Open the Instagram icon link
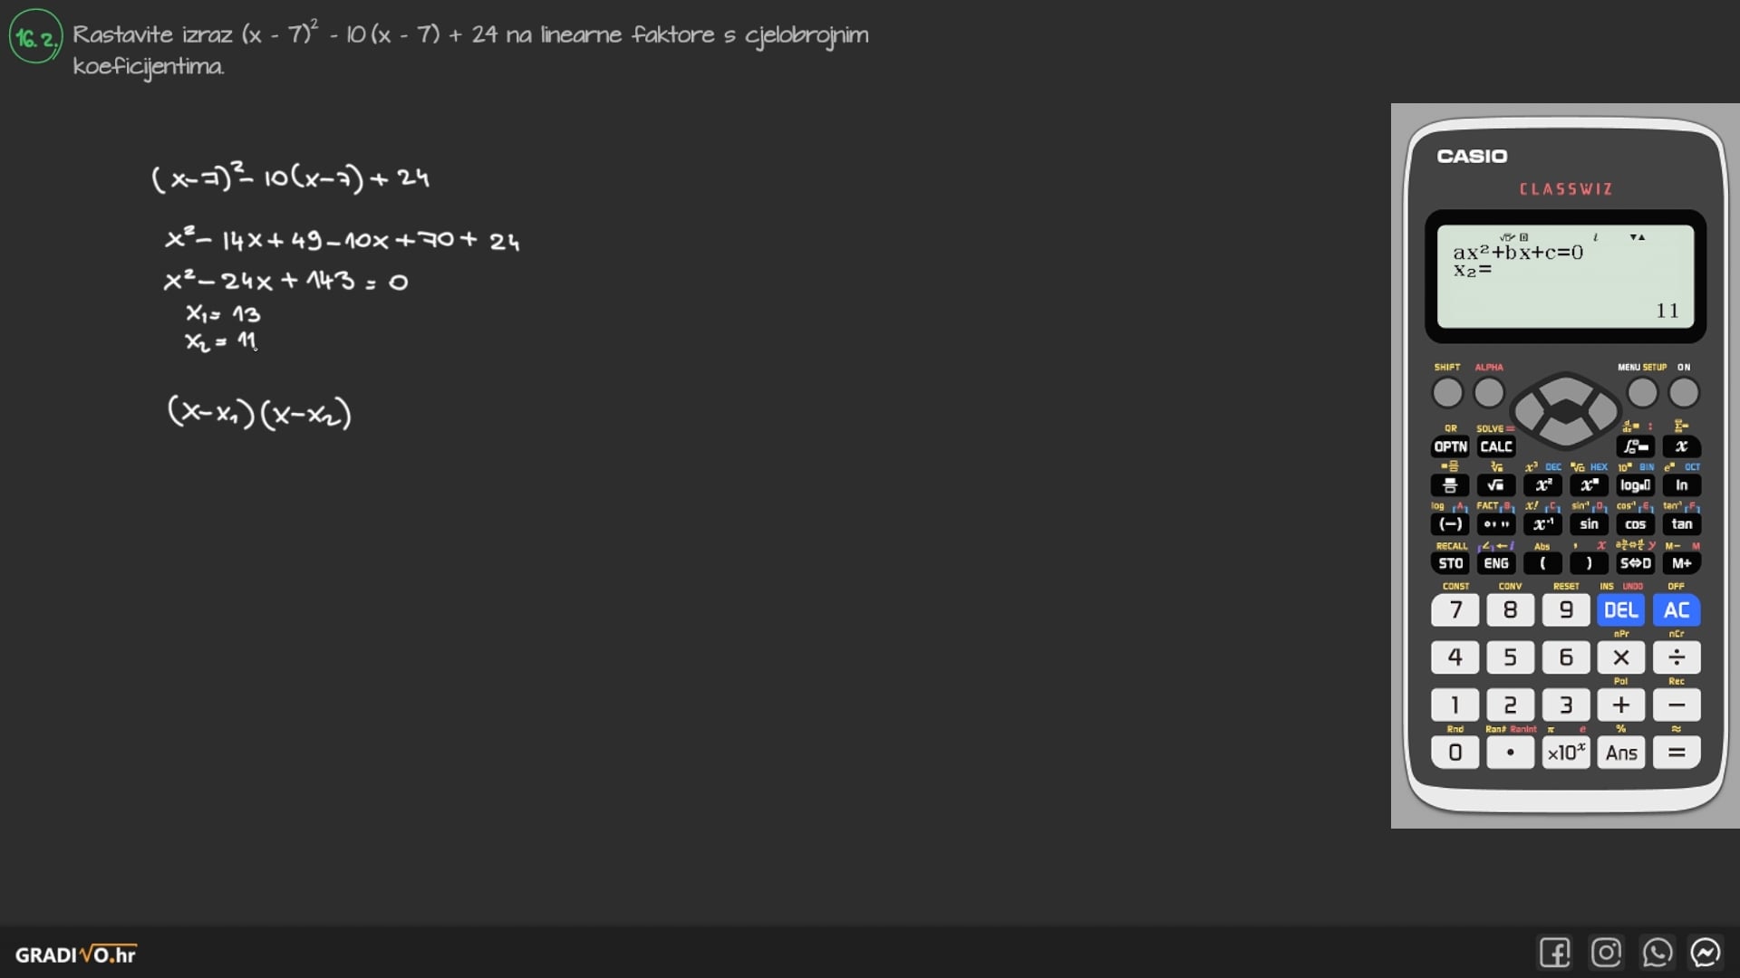The width and height of the screenshot is (1740, 978). click(1606, 953)
